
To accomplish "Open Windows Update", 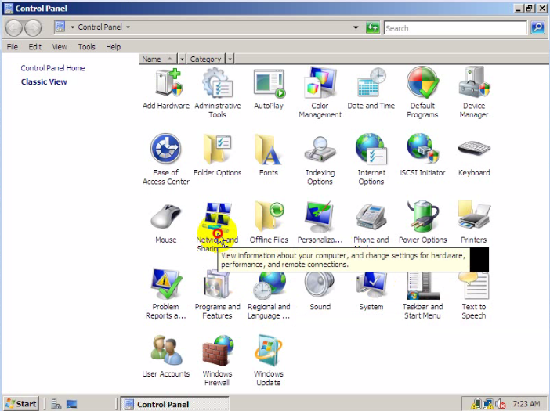I will [x=269, y=361].
